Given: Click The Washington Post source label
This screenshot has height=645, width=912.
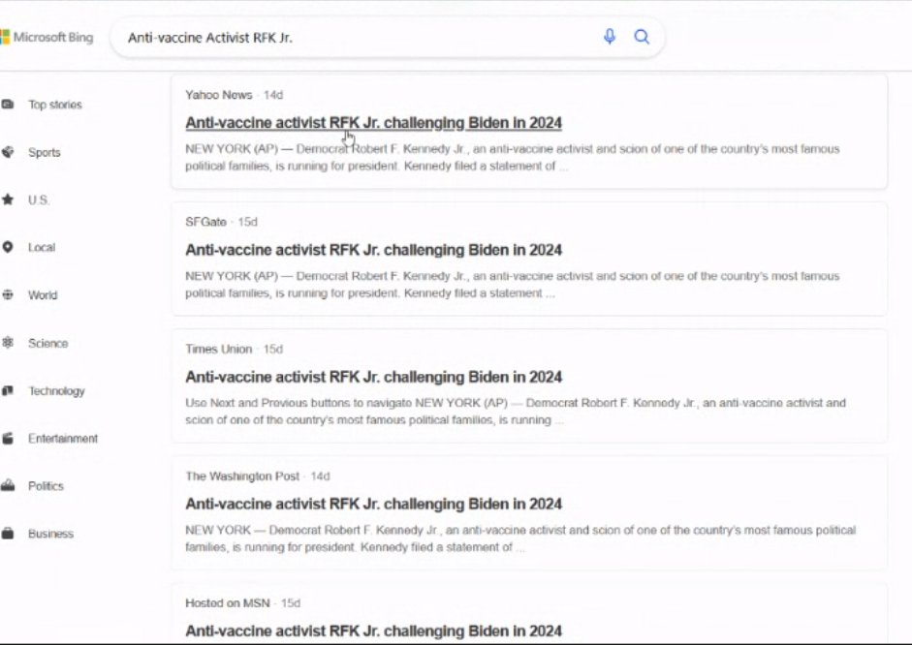Looking at the screenshot, I should 242,476.
